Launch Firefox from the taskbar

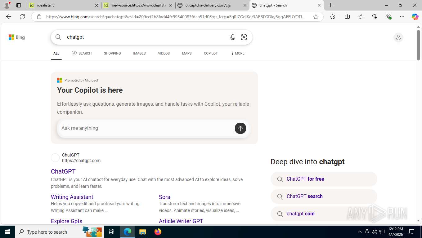(x=158, y=232)
